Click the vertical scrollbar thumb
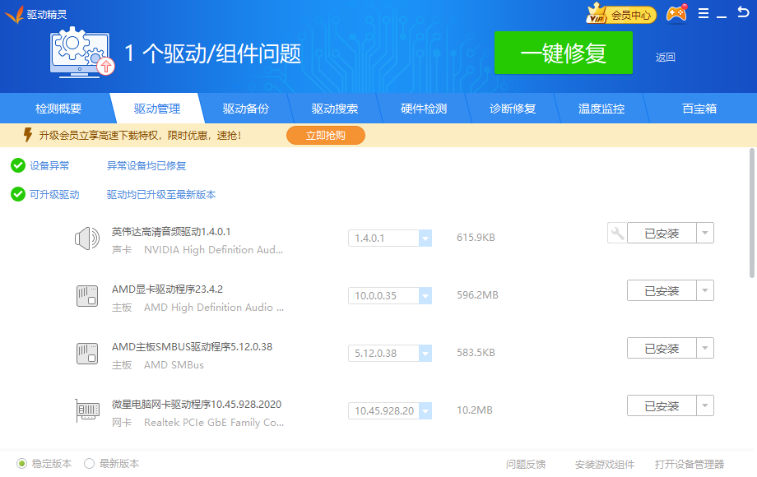Screen dimensions: 757x477 [752, 213]
